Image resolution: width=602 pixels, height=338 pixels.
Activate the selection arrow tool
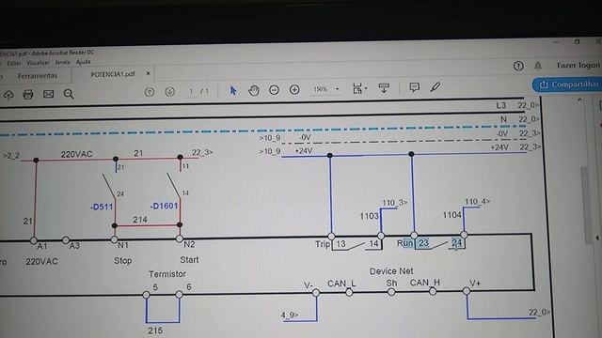(232, 91)
